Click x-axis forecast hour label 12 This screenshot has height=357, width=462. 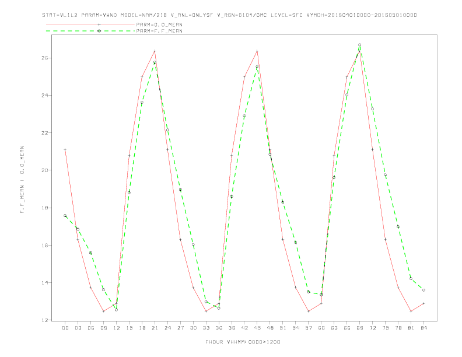117,328
